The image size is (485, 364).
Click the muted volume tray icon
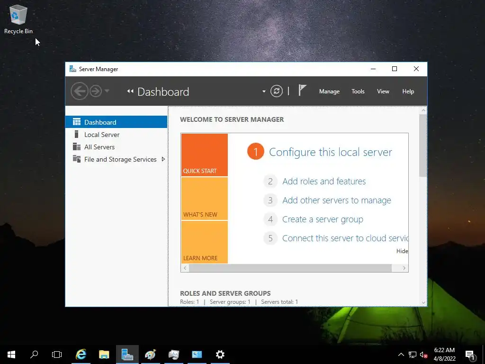(423, 355)
